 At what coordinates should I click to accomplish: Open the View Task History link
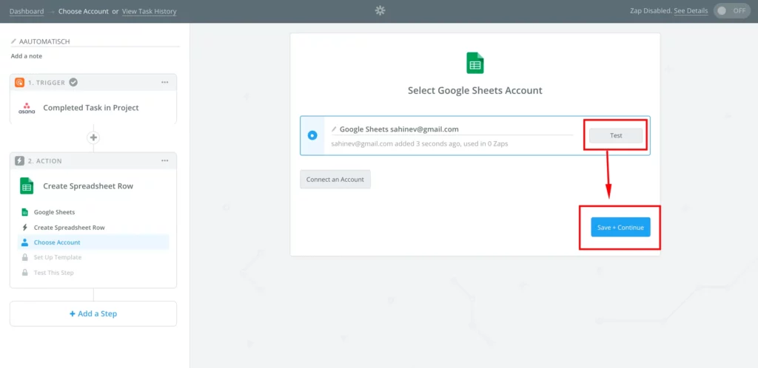click(150, 11)
